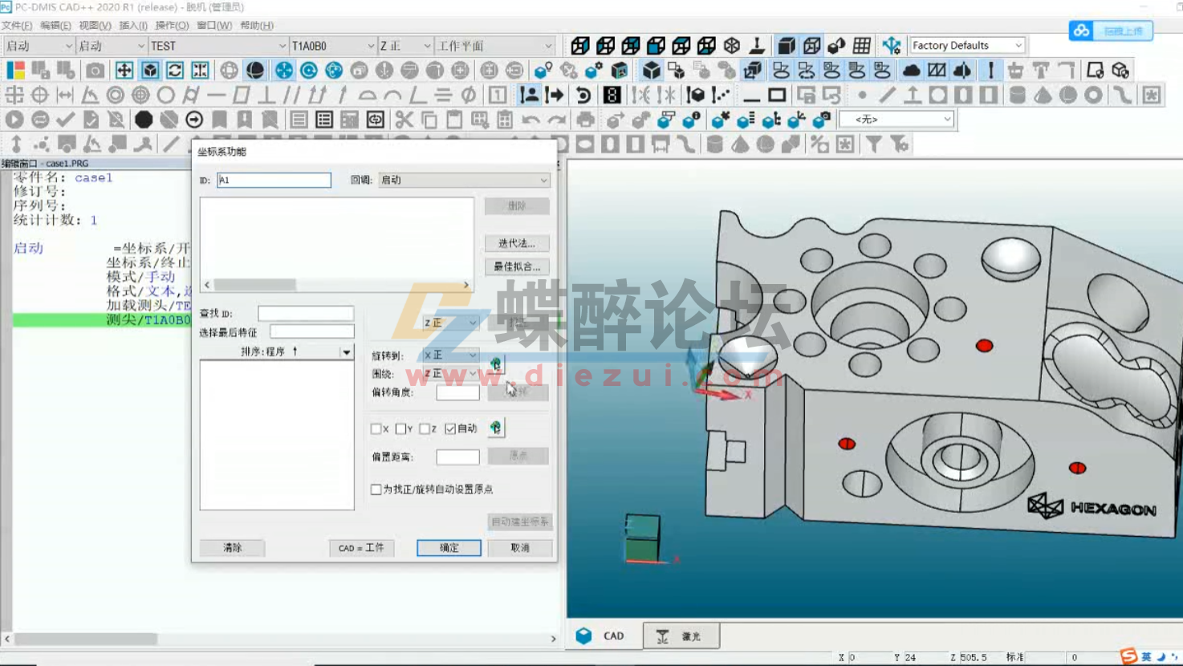Open the scissors cut icon in the toolbar
This screenshot has width=1183, height=666.
coord(405,120)
